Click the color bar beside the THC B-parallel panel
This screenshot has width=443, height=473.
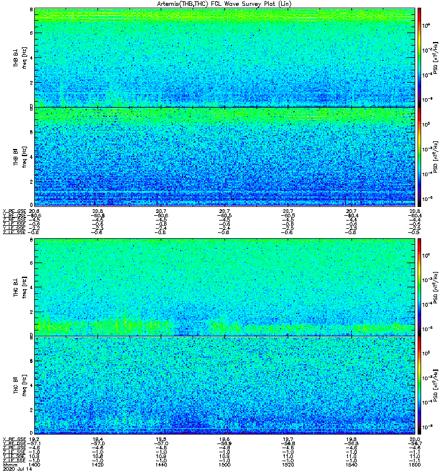click(419, 385)
